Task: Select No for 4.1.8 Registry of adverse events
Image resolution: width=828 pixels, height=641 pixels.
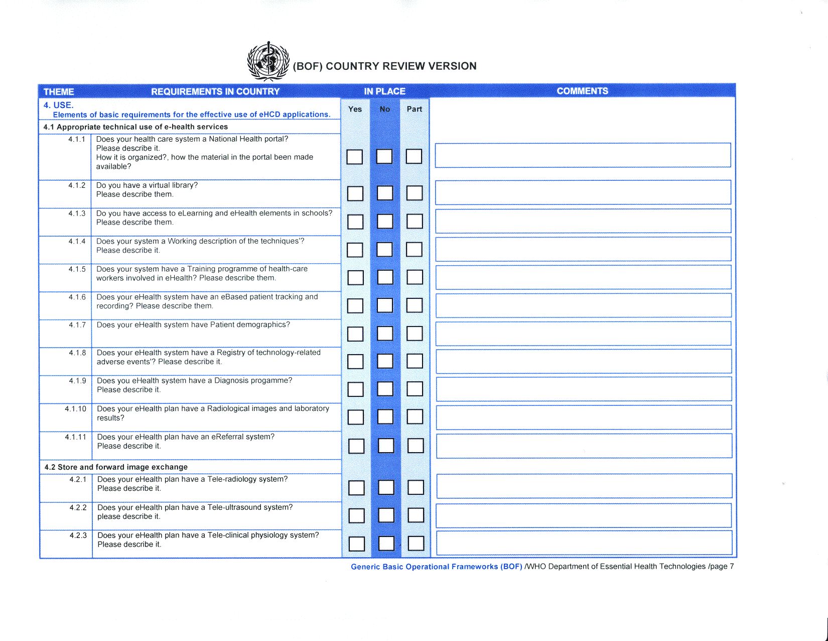Action: point(385,361)
